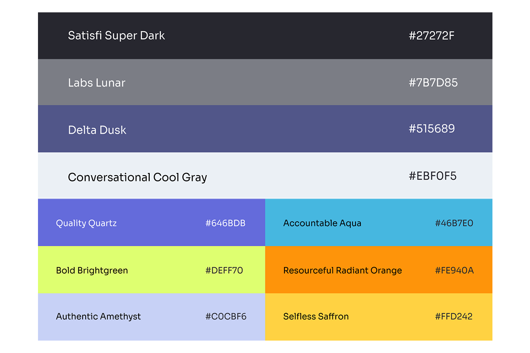Select the Labs Lunar label
This screenshot has height=353, width=530.
click(97, 83)
